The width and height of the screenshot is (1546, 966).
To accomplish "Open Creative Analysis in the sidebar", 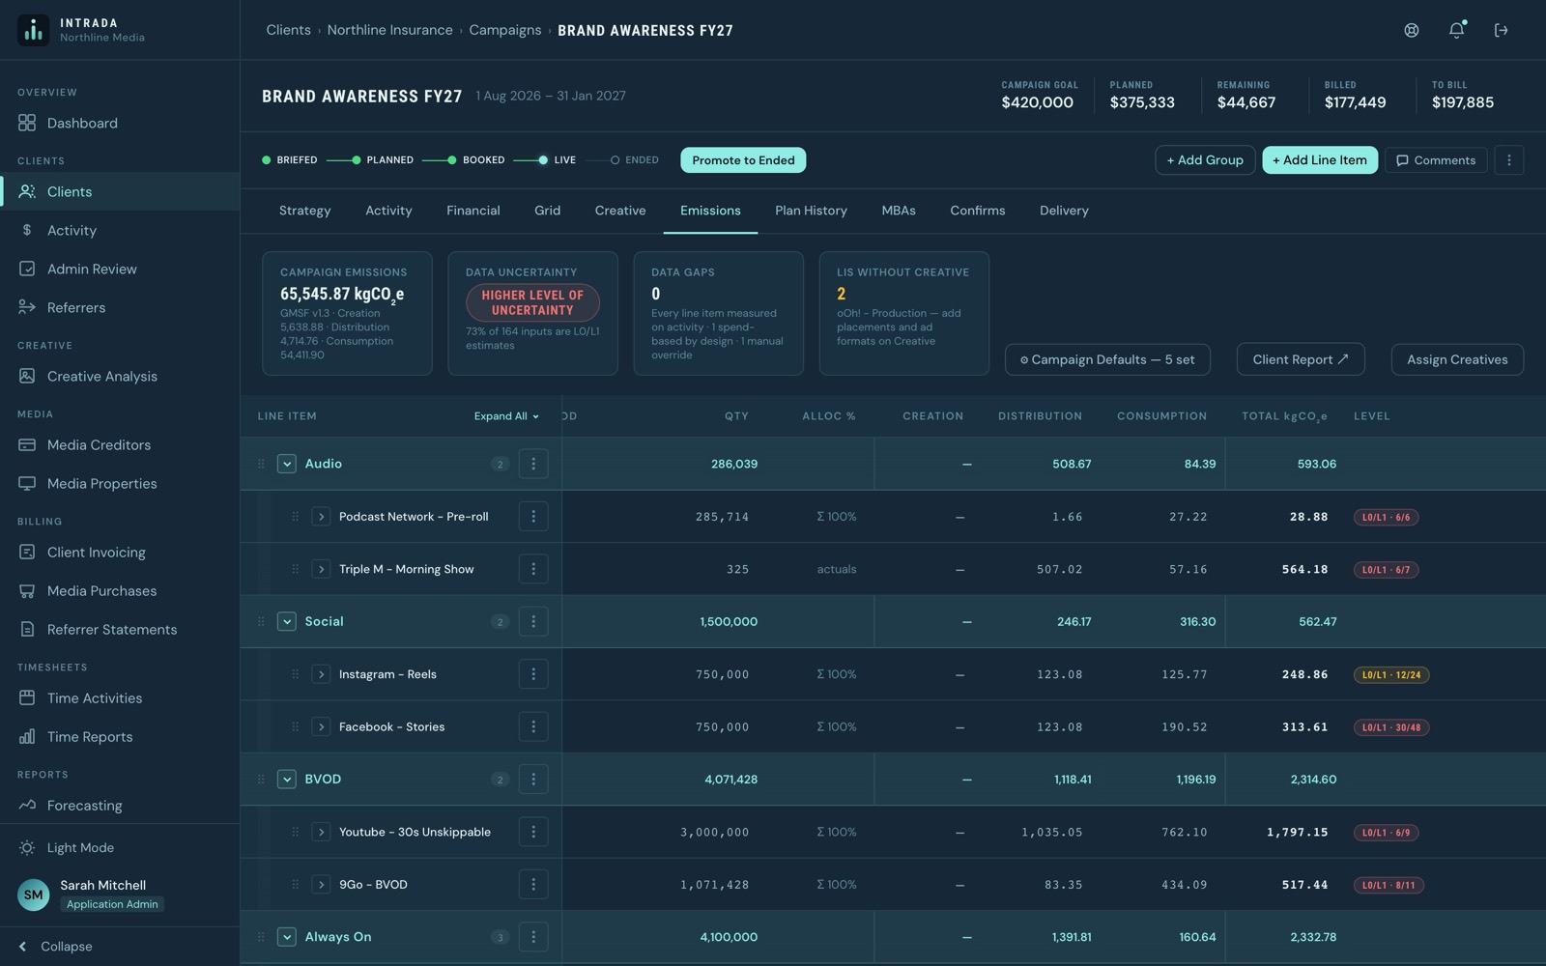I will (x=120, y=376).
